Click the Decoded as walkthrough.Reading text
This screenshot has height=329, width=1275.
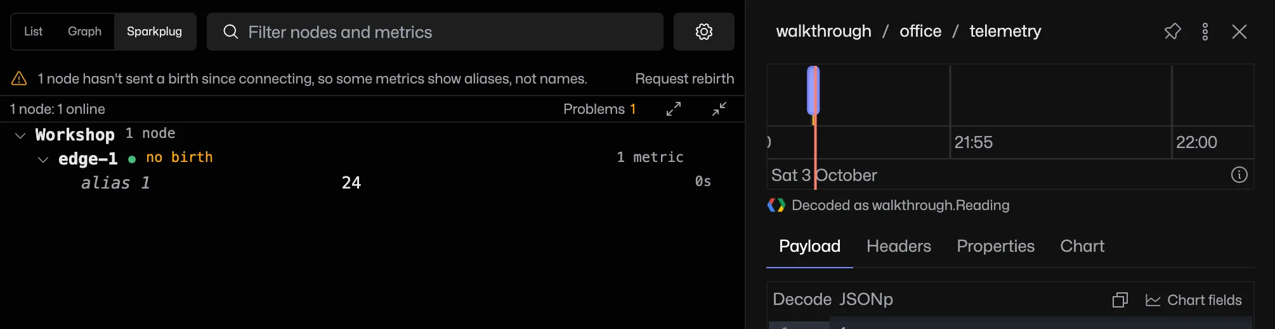pos(900,205)
